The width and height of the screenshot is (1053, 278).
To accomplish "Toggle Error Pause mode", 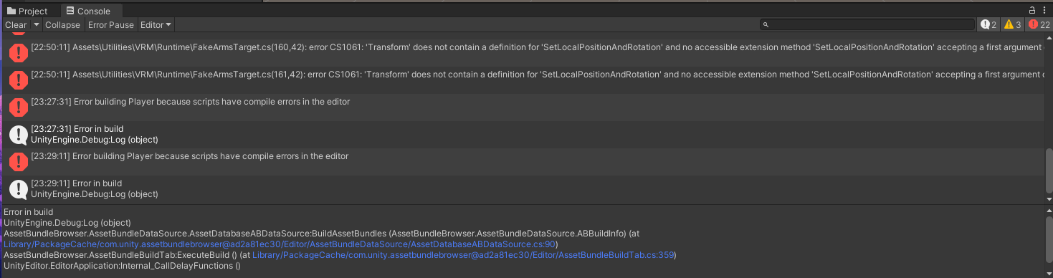I will (110, 24).
